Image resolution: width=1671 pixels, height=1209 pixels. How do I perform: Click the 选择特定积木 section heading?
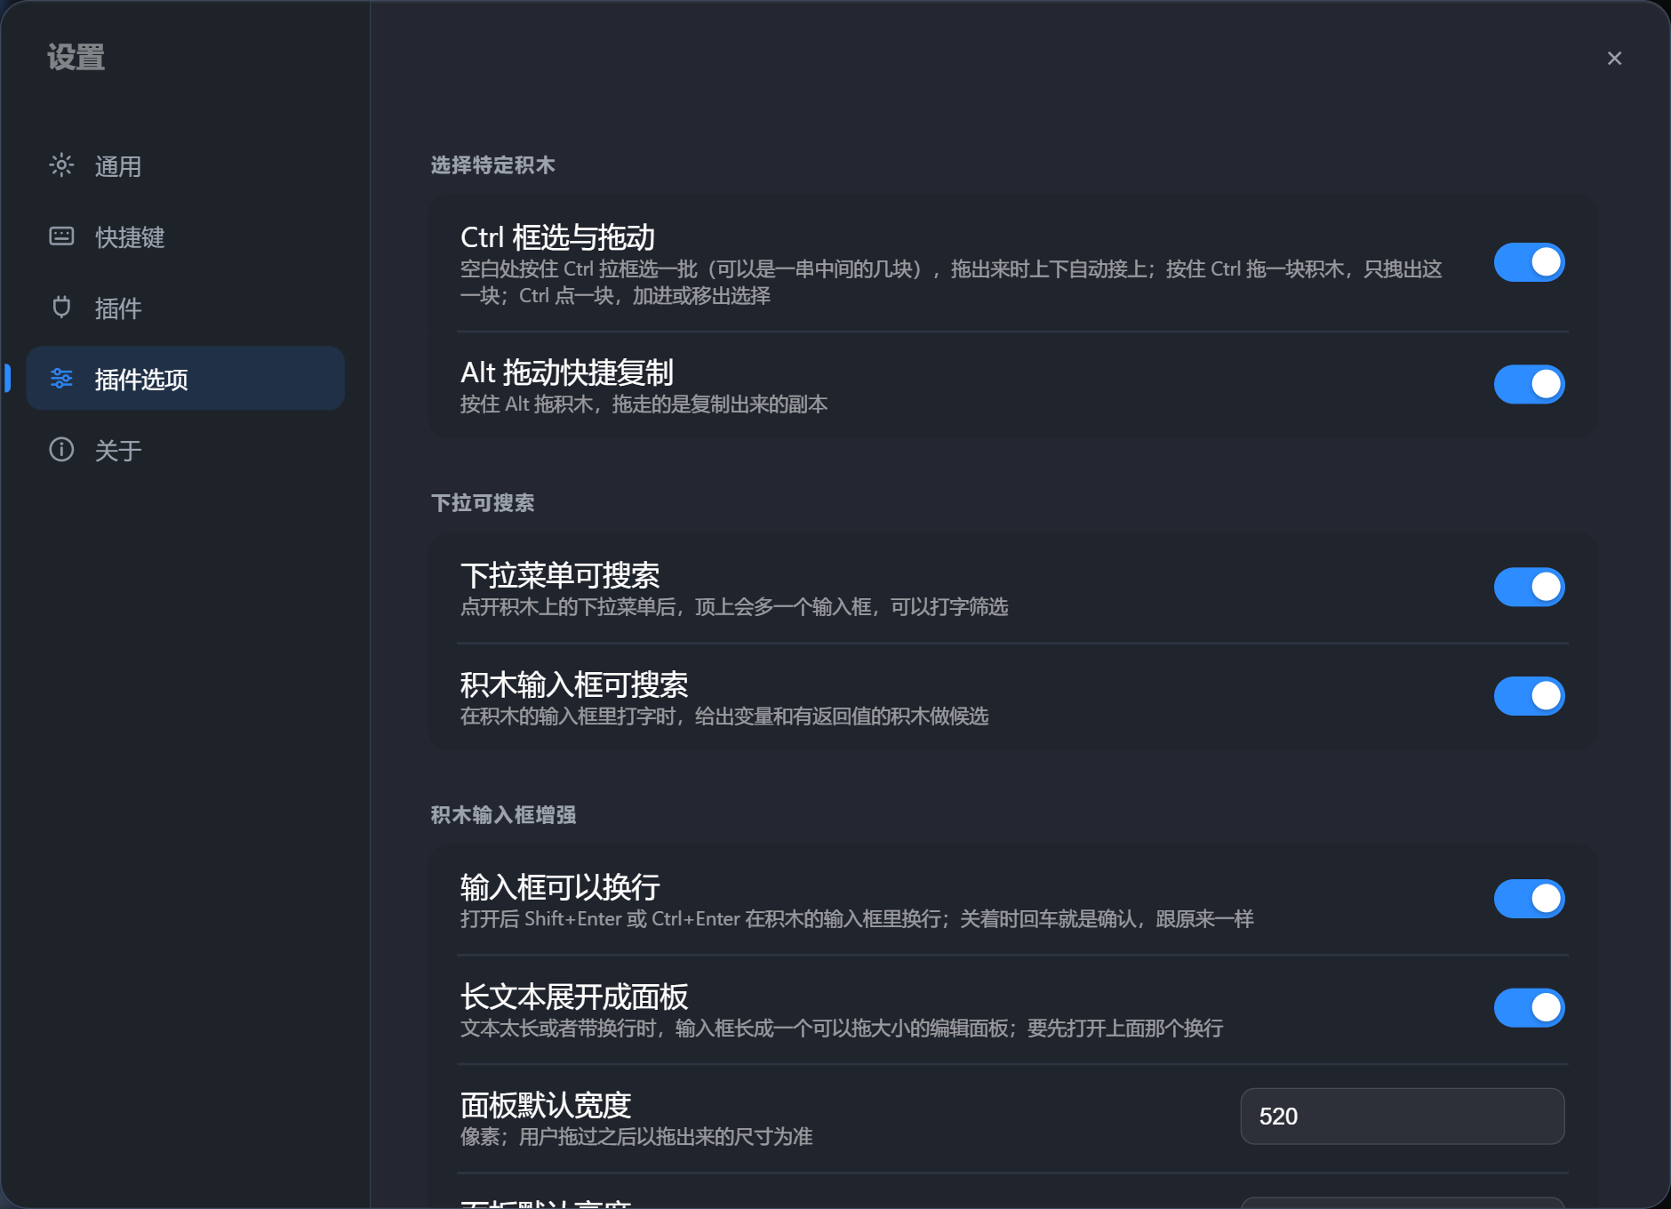(x=493, y=165)
